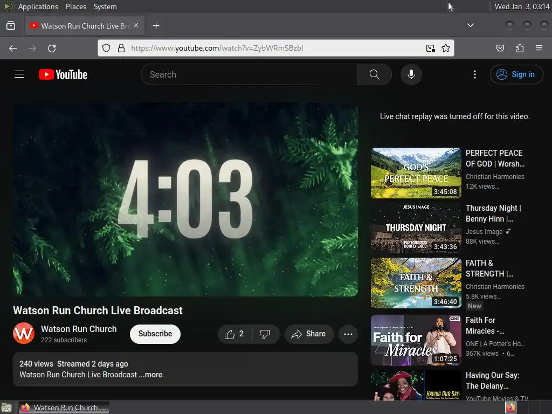
Task: Close the Watson Run Church tab
Action: click(x=136, y=26)
